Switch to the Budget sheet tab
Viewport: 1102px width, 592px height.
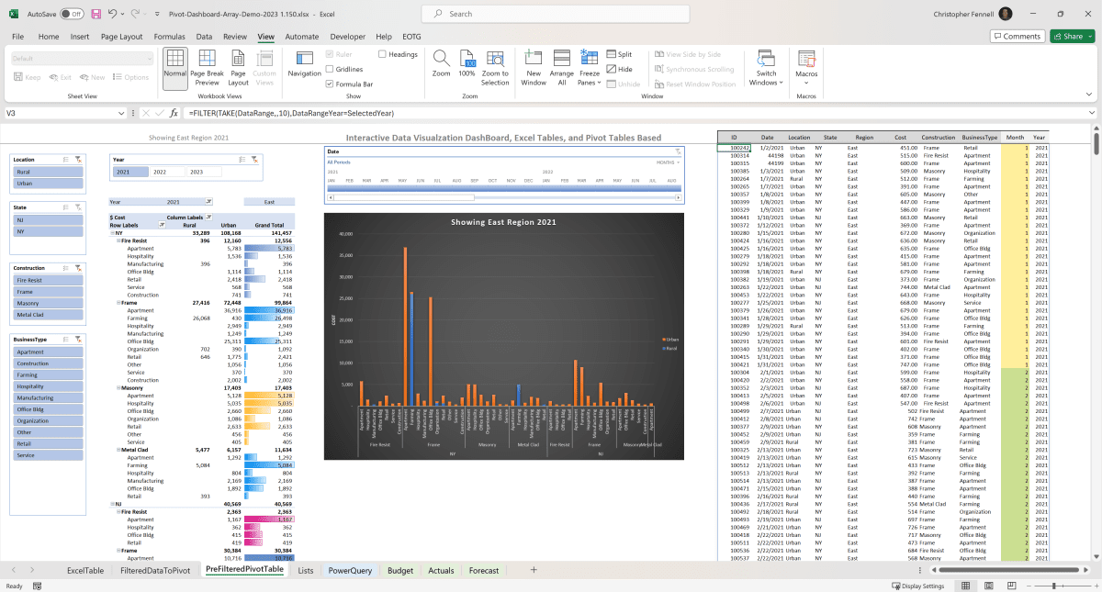pos(399,570)
